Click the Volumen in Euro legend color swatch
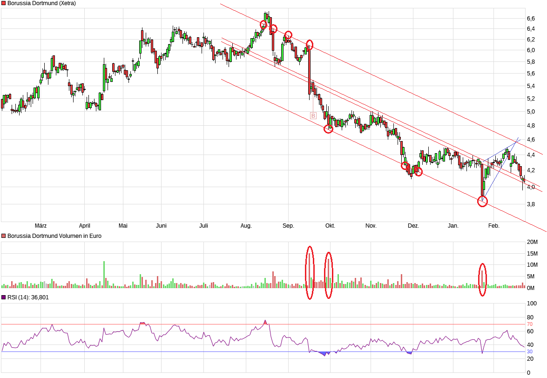 pyautogui.click(x=3, y=236)
